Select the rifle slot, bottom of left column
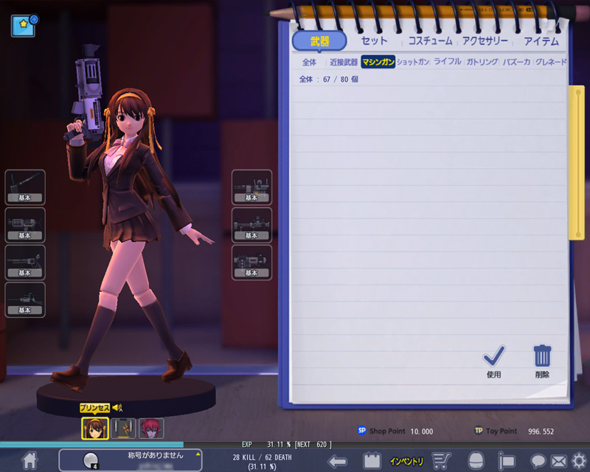 pyautogui.click(x=25, y=300)
